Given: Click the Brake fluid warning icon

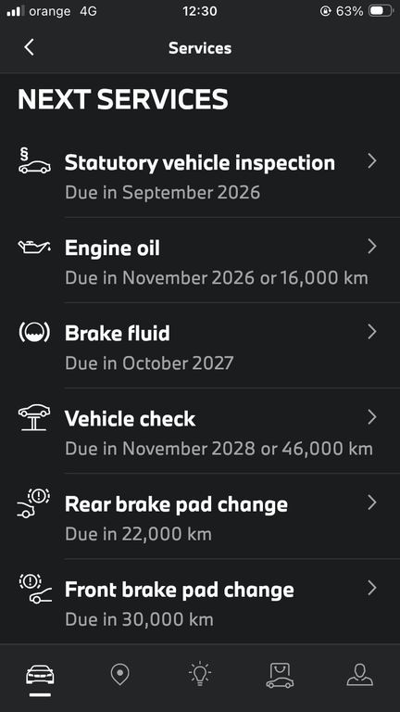Looking at the screenshot, I should click(34, 333).
